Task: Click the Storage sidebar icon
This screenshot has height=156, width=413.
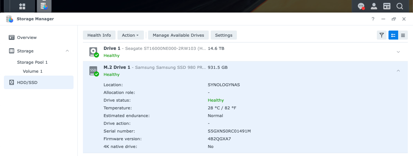Action: coord(12,51)
